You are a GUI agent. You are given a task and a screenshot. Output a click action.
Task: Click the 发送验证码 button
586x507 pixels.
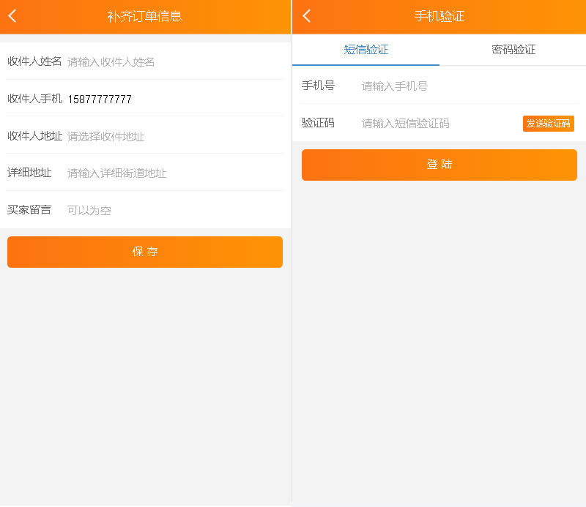click(x=548, y=124)
